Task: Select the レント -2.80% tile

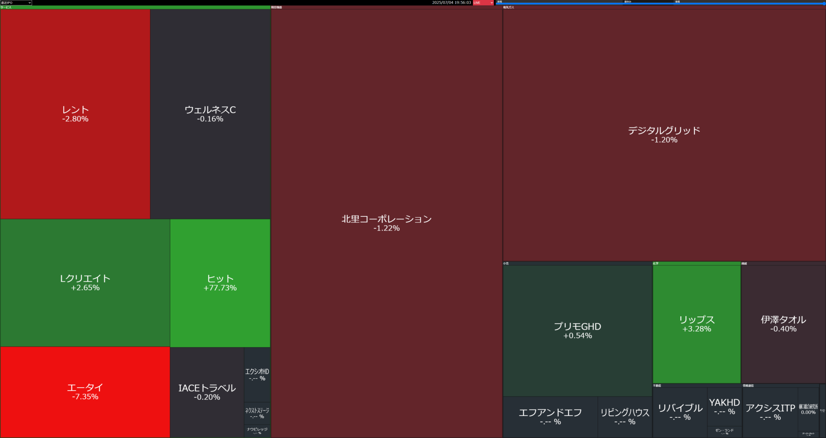Action: click(75, 114)
